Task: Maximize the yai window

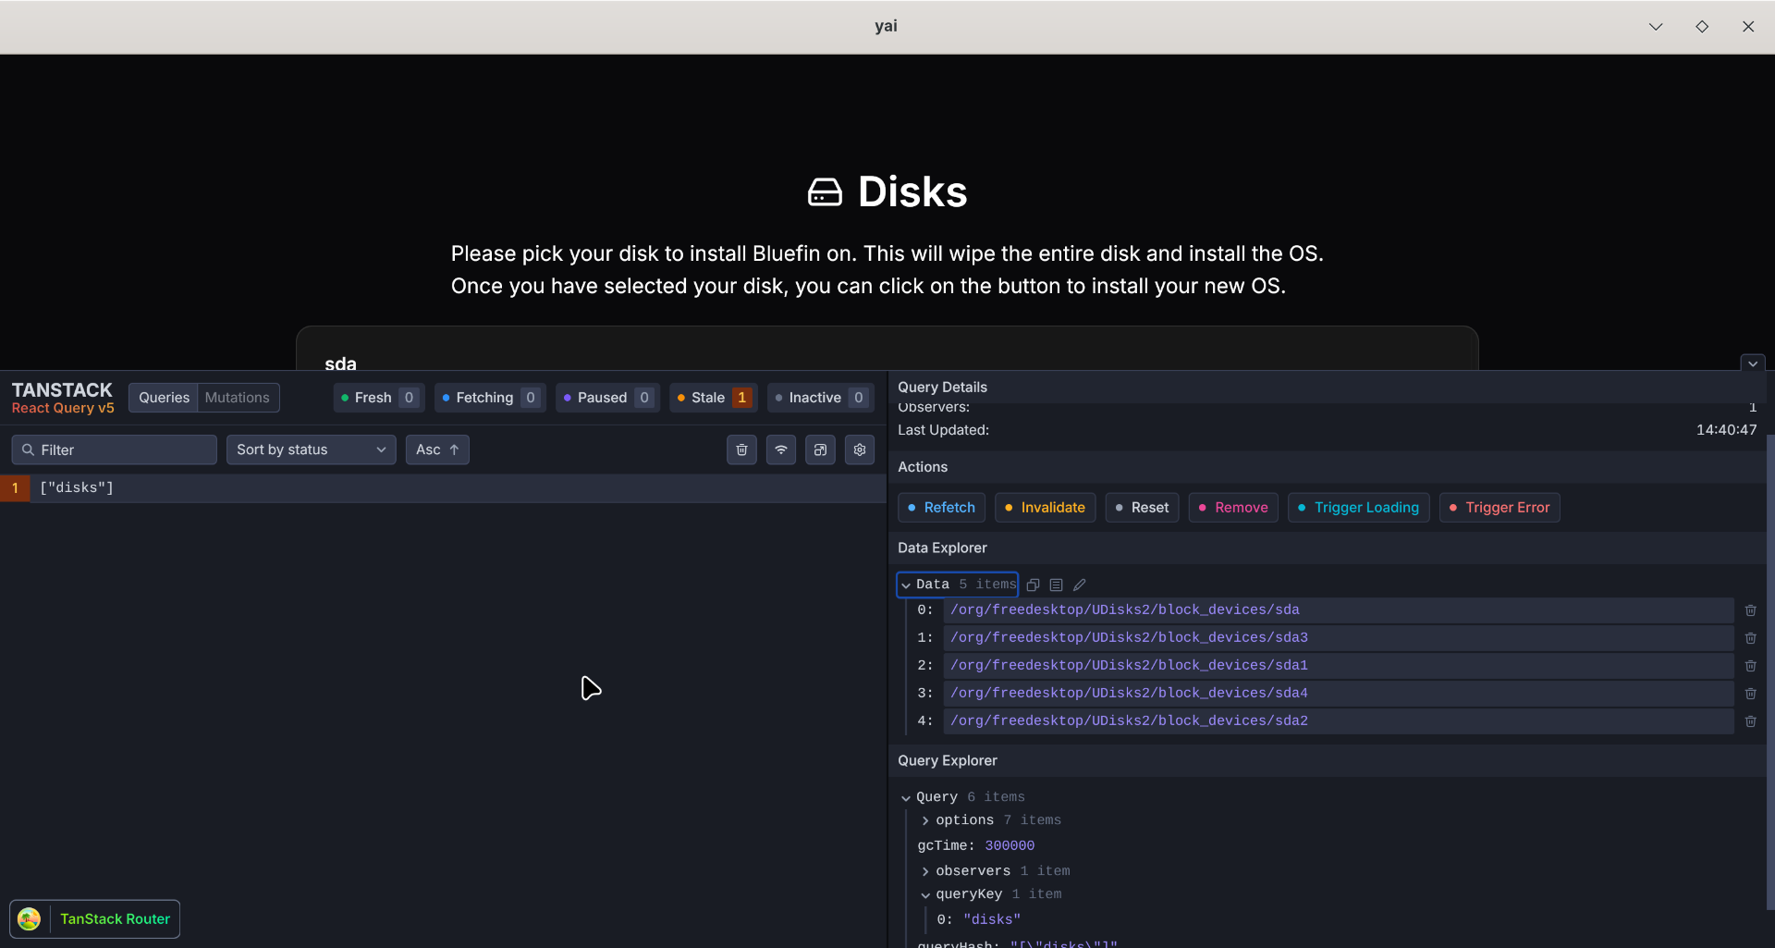Action: pyautogui.click(x=1702, y=27)
